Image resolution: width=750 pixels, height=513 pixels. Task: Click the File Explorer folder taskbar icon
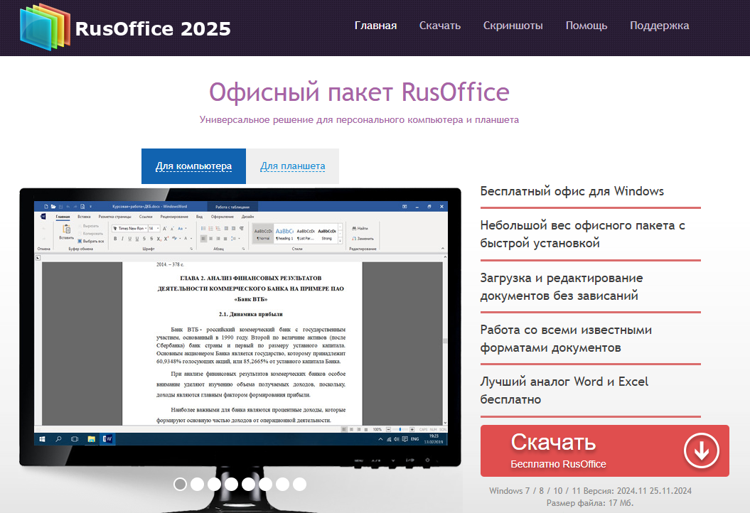pyautogui.click(x=91, y=439)
